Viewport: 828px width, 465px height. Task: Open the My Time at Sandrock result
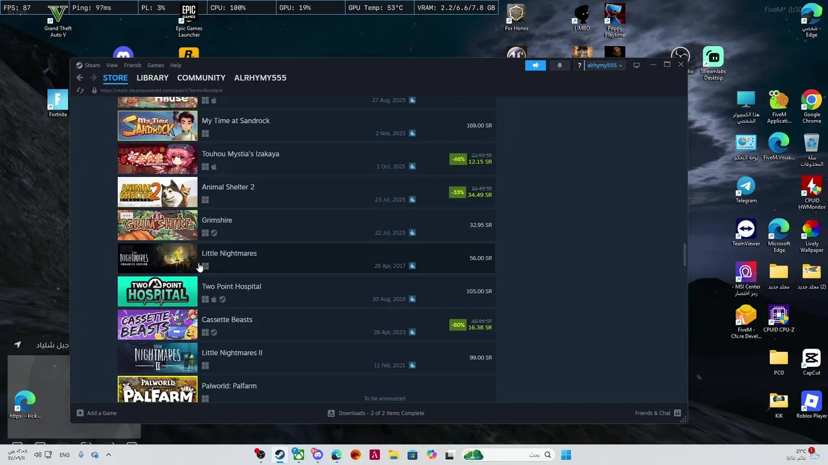[x=307, y=126]
